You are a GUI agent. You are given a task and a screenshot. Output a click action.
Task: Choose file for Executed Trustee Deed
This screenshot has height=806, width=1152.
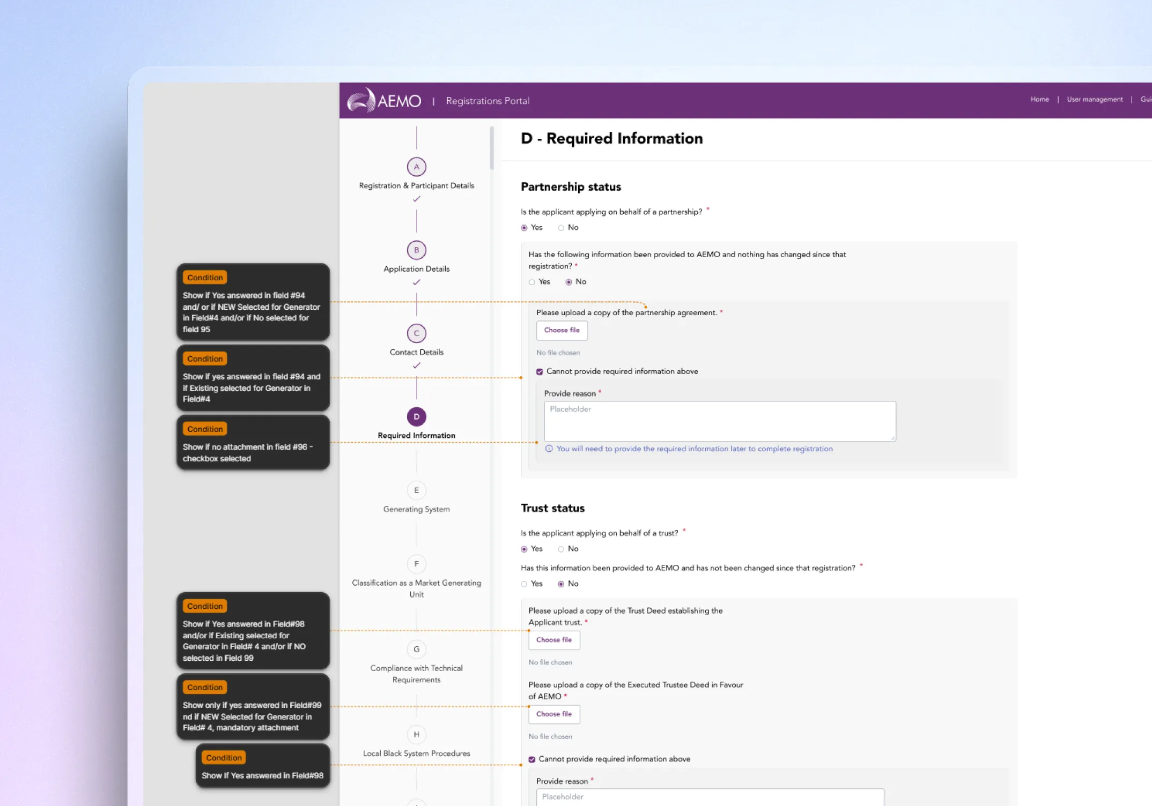(554, 714)
